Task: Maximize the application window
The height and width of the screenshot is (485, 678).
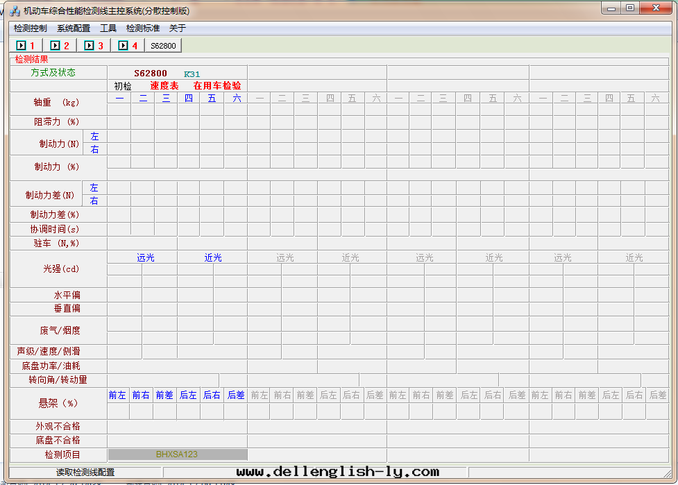Action: [x=630, y=8]
